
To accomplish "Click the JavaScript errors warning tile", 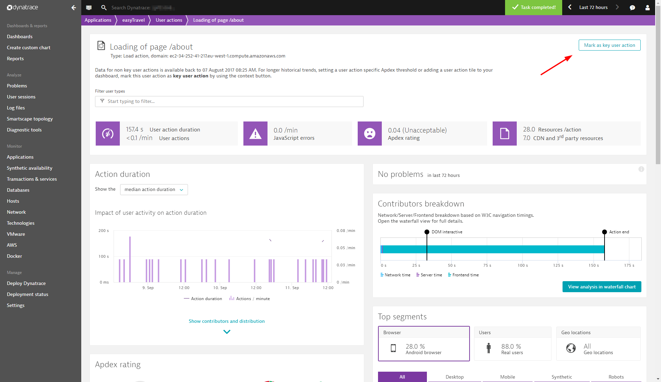I will [255, 134].
